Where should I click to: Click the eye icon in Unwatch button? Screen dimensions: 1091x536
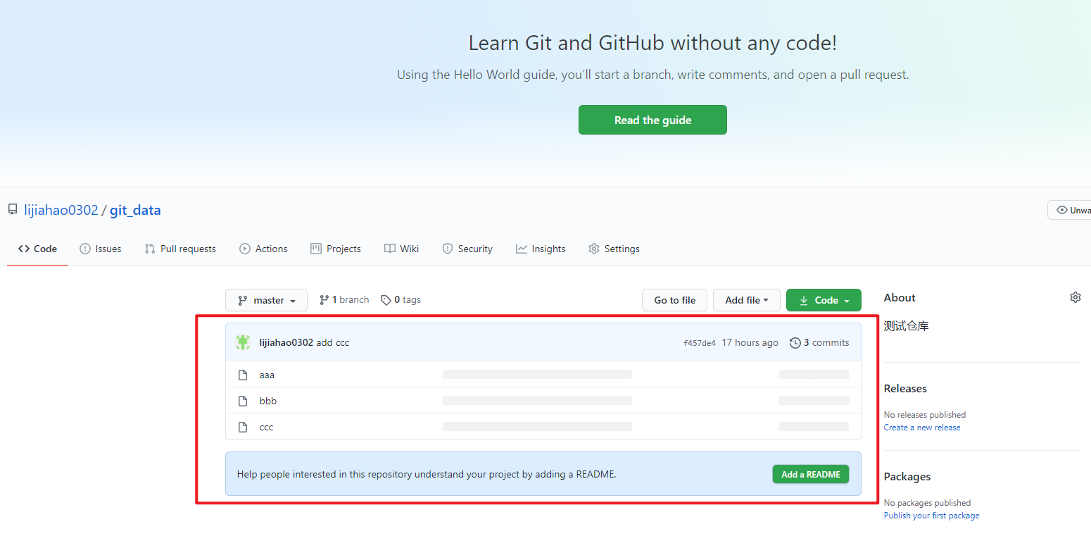click(x=1062, y=210)
